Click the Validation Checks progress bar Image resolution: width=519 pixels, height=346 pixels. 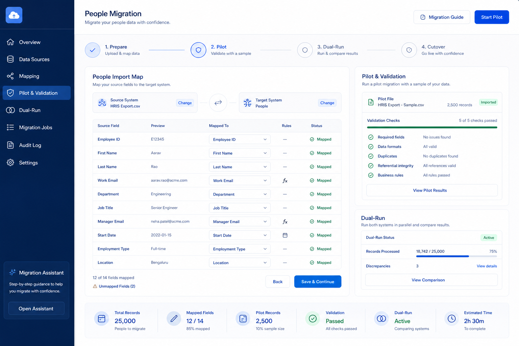[432, 127]
